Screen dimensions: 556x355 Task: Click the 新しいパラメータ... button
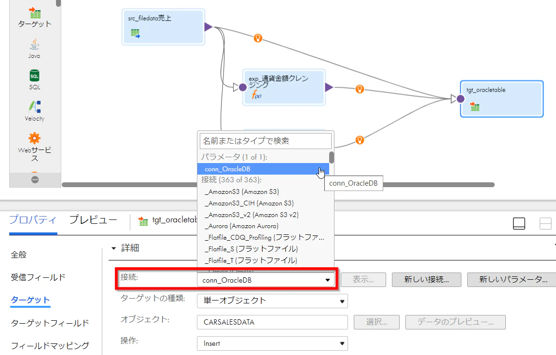pos(512,280)
